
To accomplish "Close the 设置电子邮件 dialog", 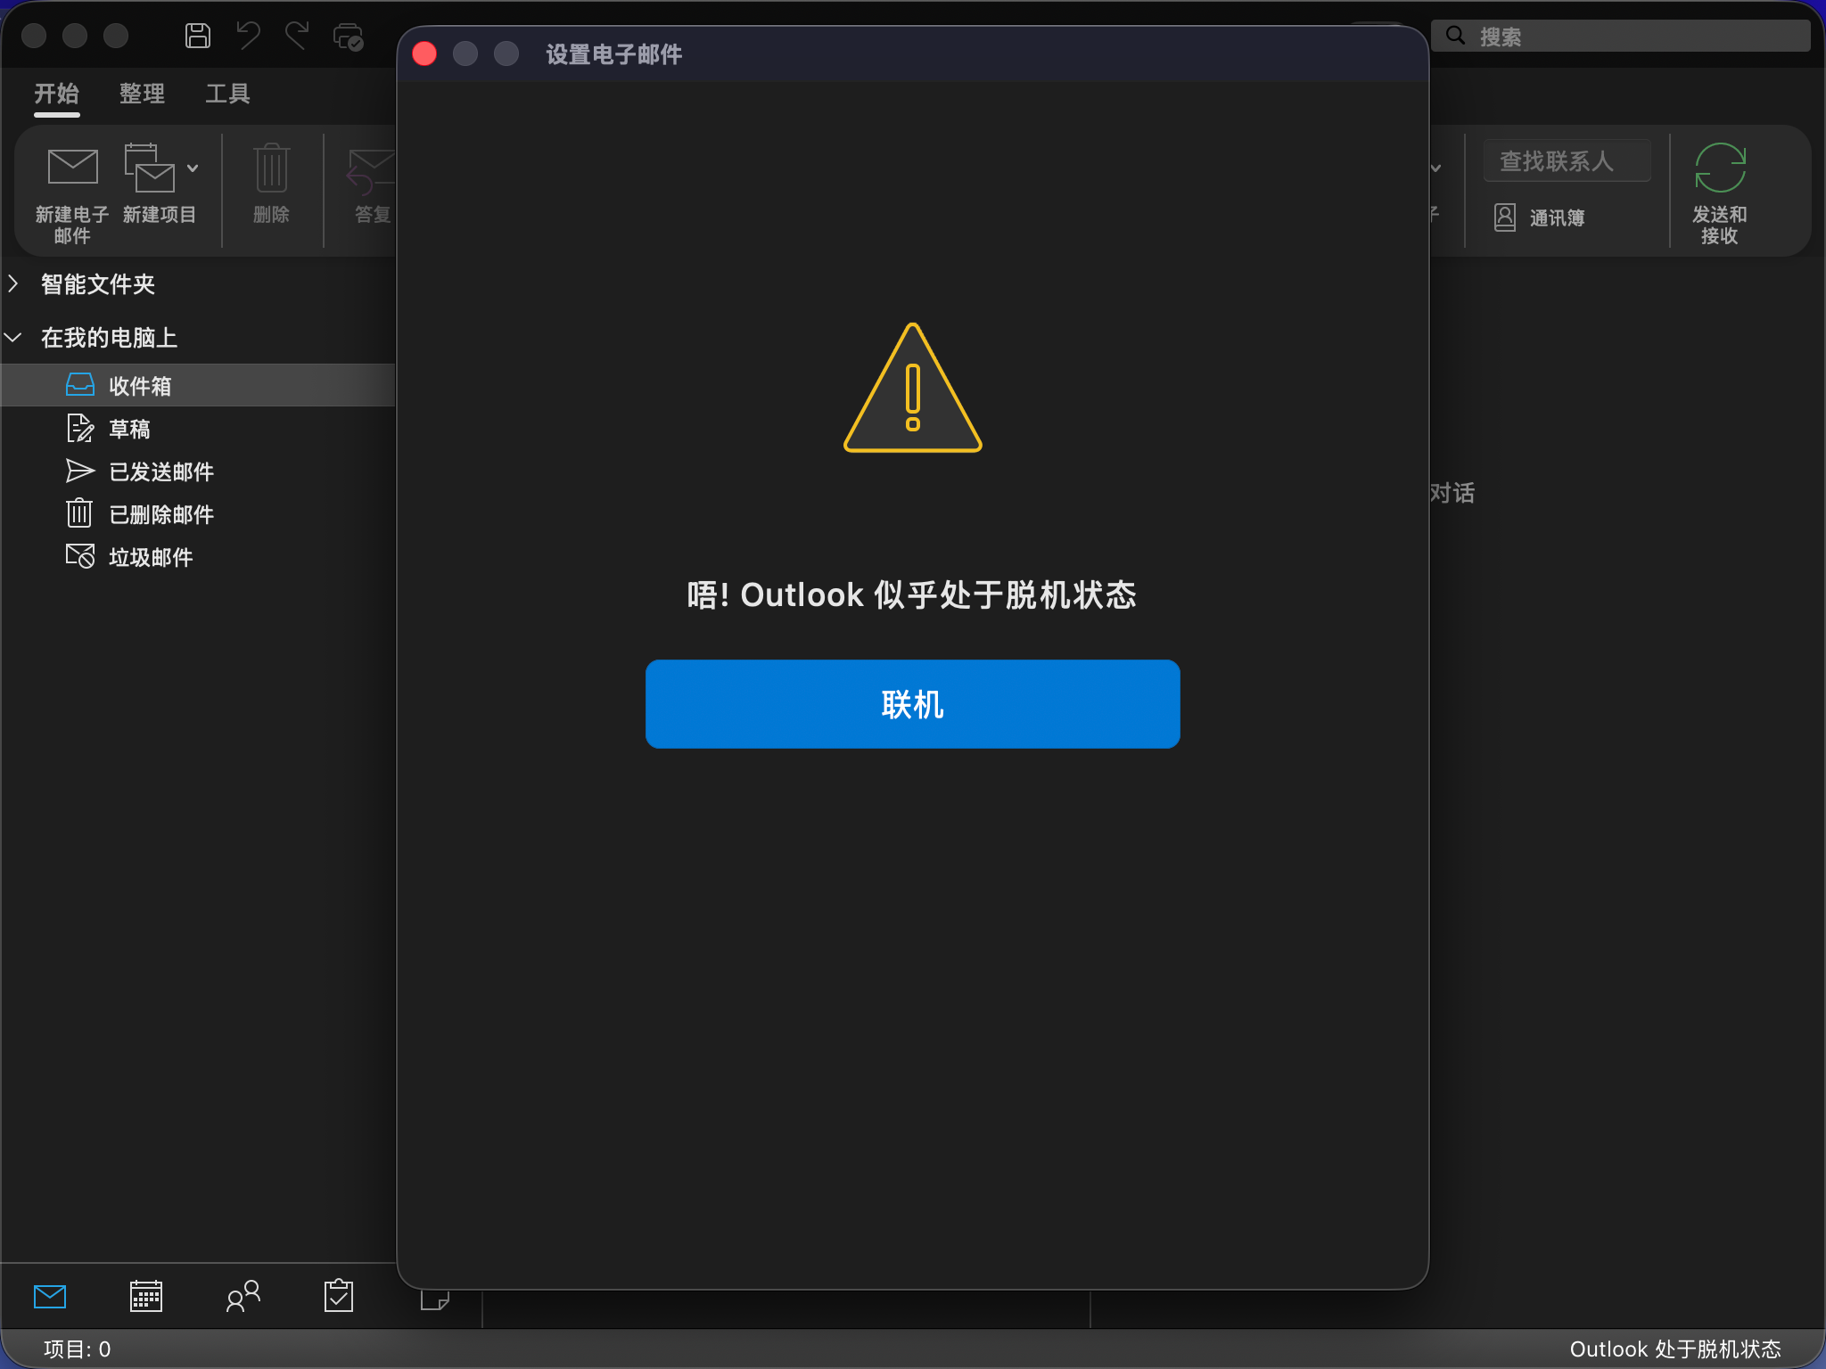I will (424, 54).
